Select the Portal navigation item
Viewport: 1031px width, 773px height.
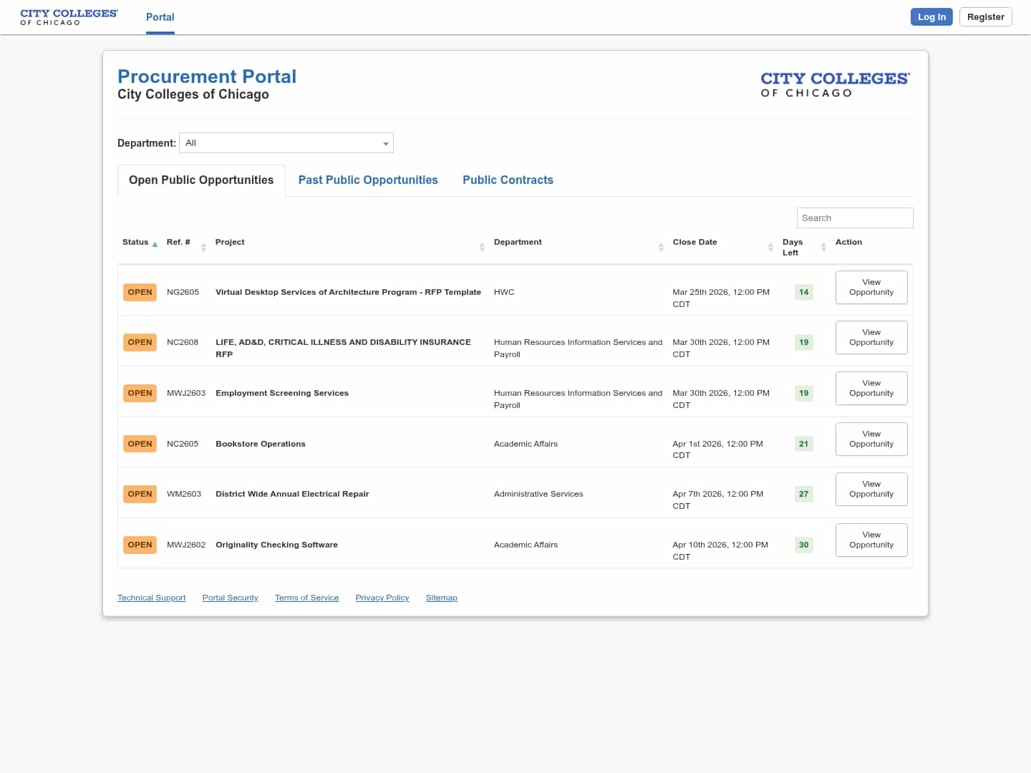[160, 17]
